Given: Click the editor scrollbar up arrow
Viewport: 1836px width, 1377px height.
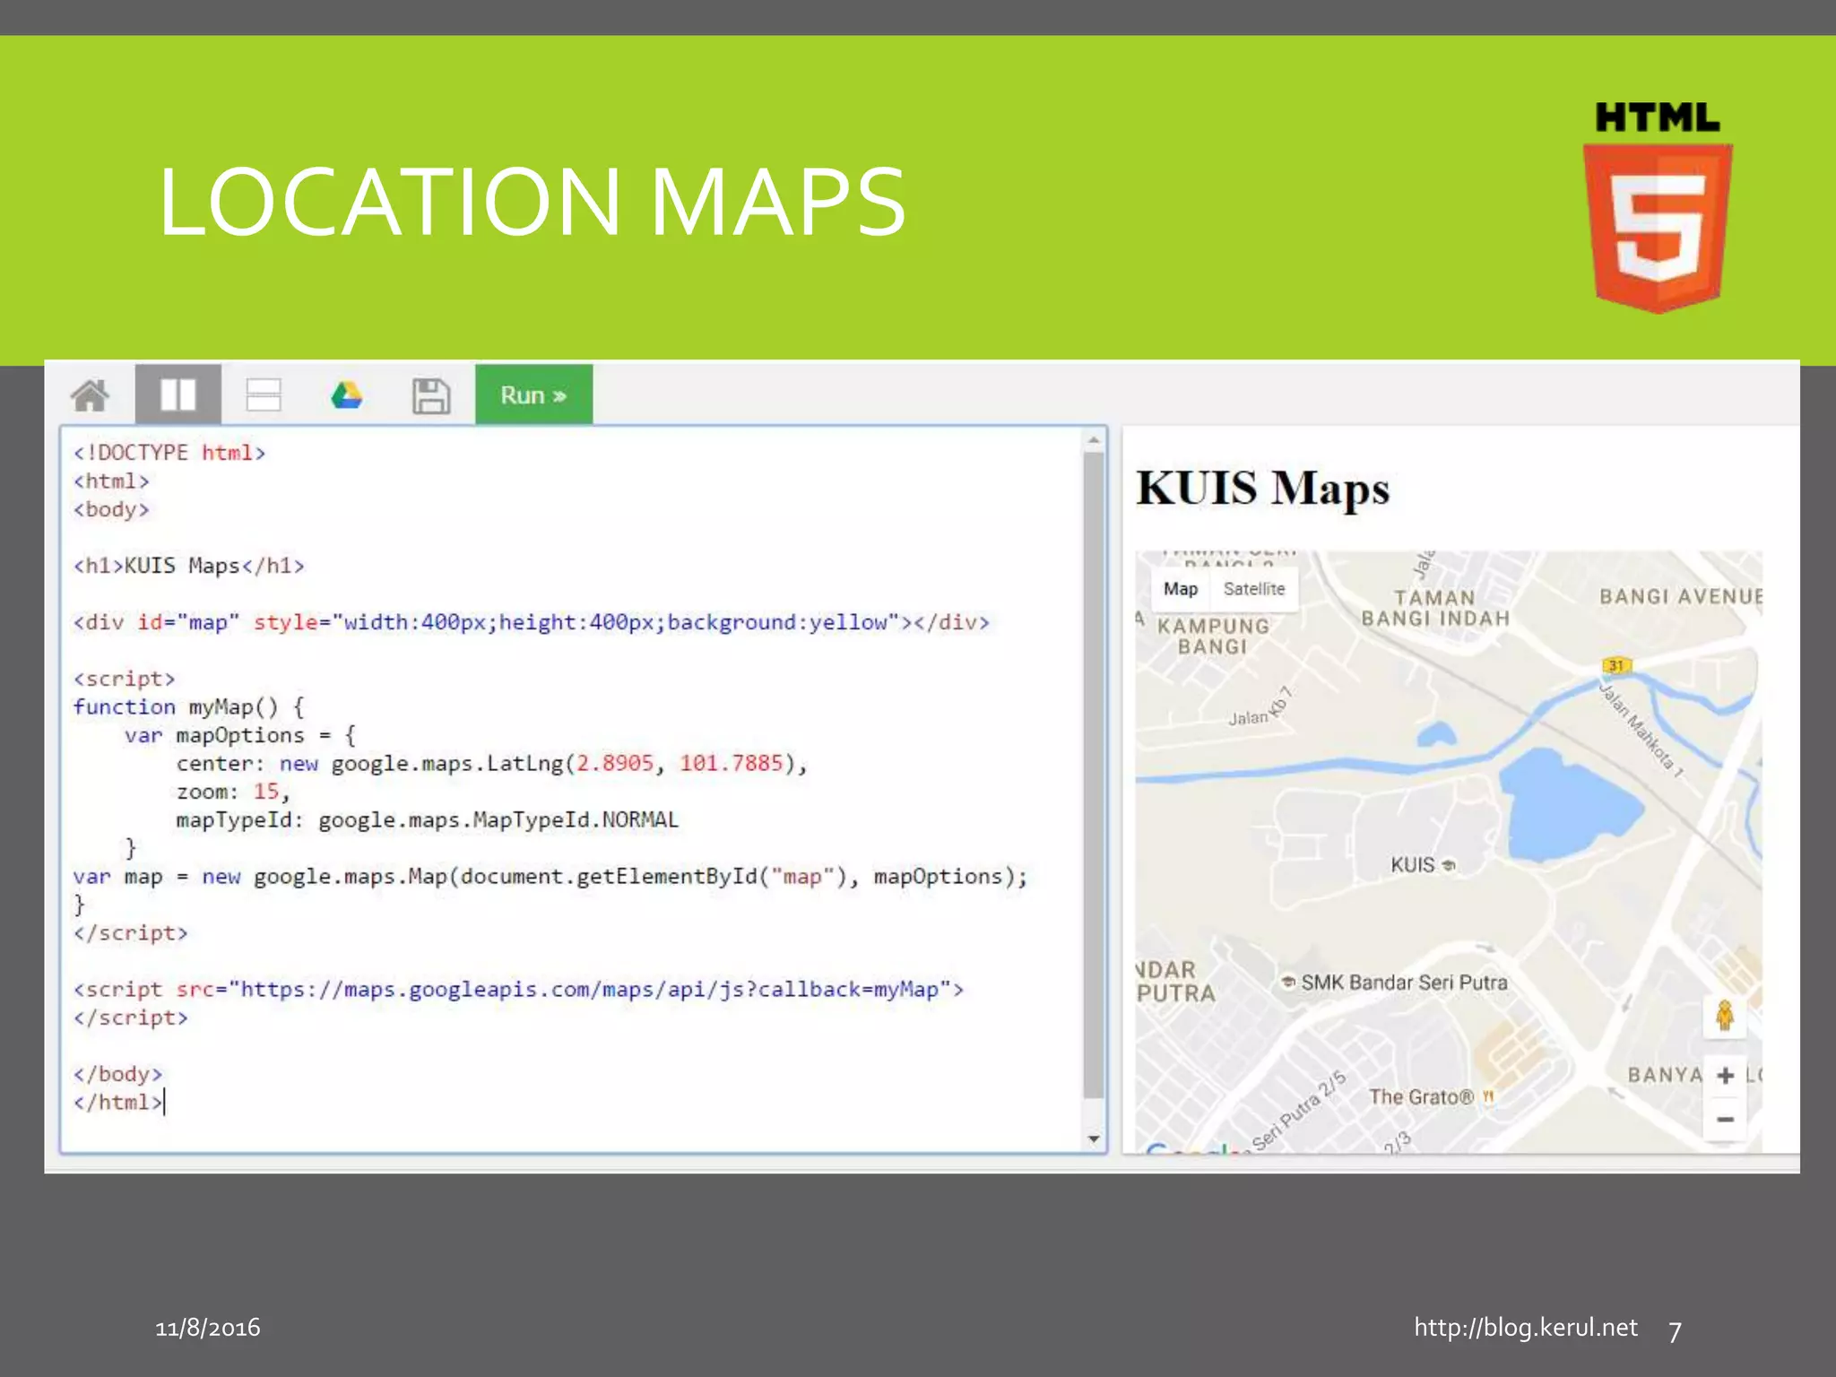Looking at the screenshot, I should [1094, 439].
